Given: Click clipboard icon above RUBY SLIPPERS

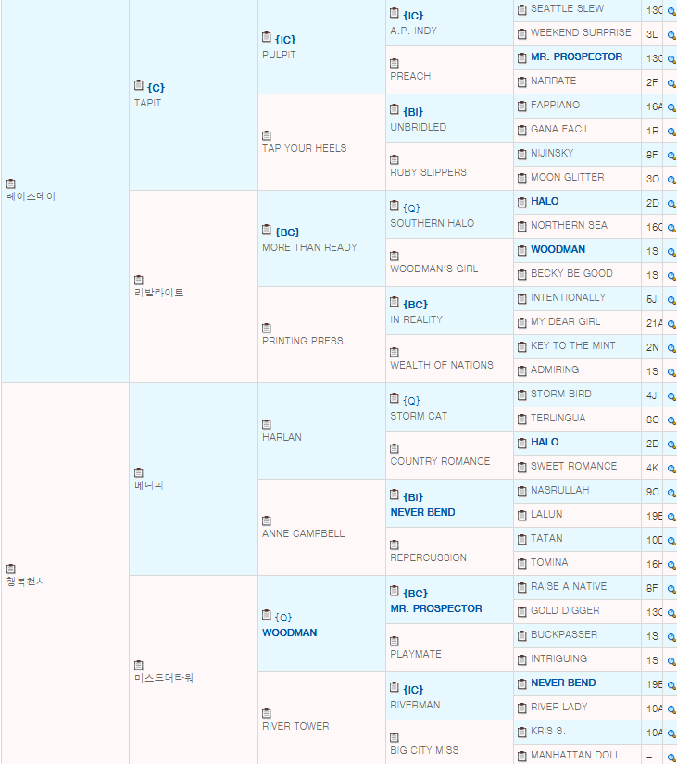Looking at the screenshot, I should tap(395, 160).
